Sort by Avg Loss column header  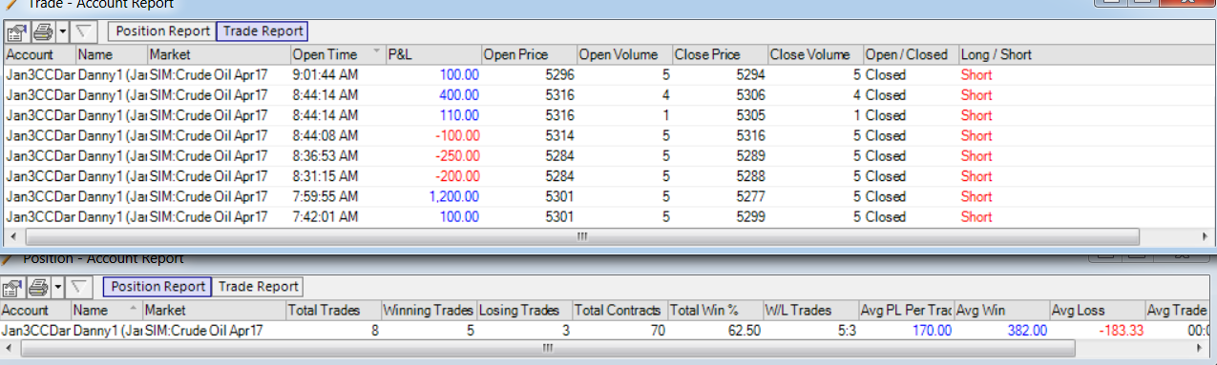pos(1097,310)
